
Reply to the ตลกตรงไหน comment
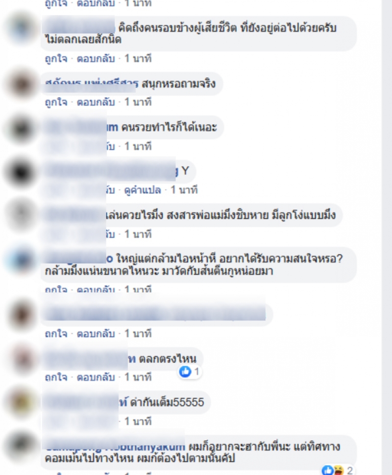click(96, 377)
